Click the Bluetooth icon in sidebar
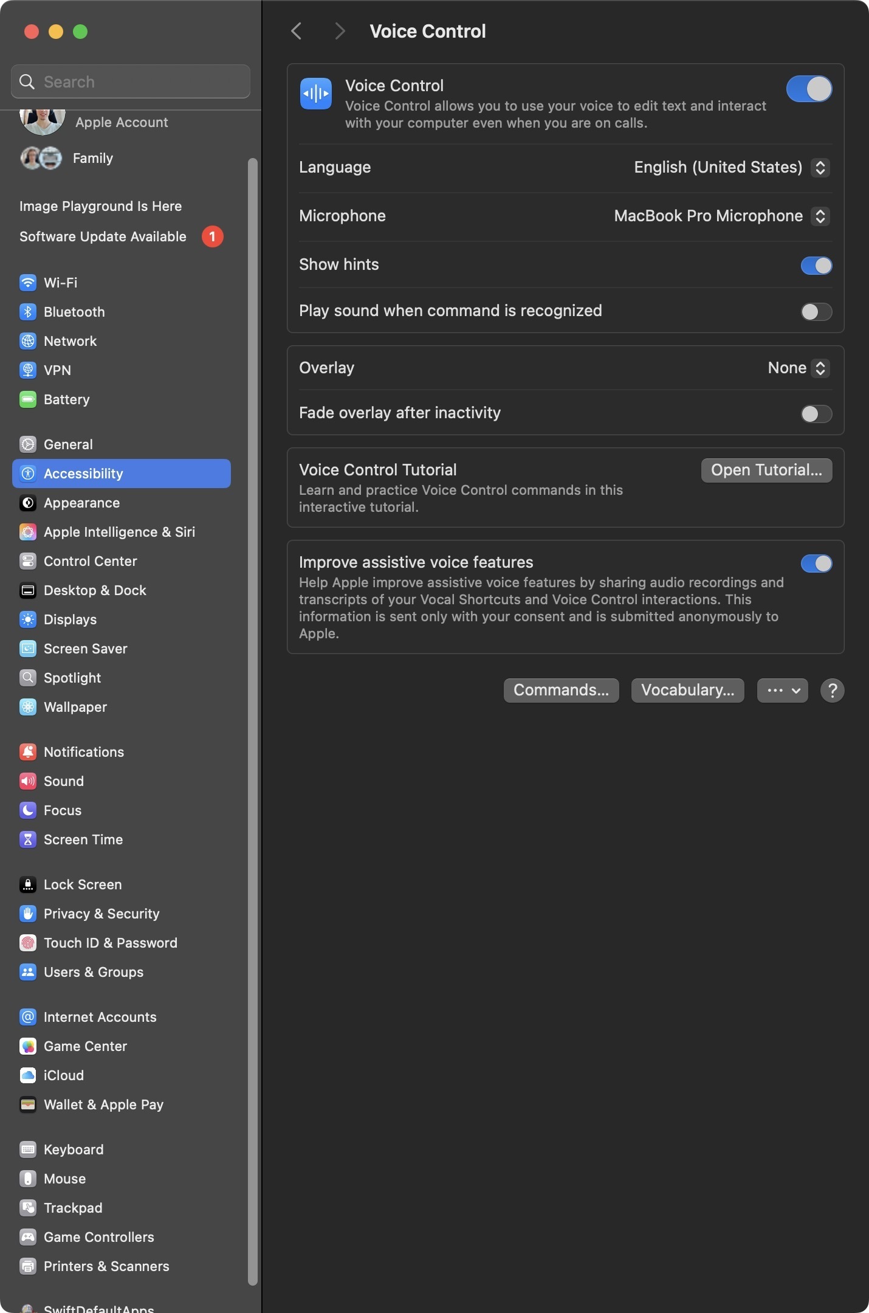This screenshot has width=869, height=1313. [x=28, y=312]
